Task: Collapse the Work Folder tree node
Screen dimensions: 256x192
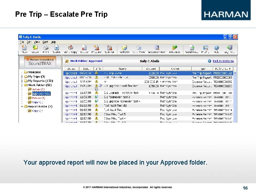Action: (22, 85)
